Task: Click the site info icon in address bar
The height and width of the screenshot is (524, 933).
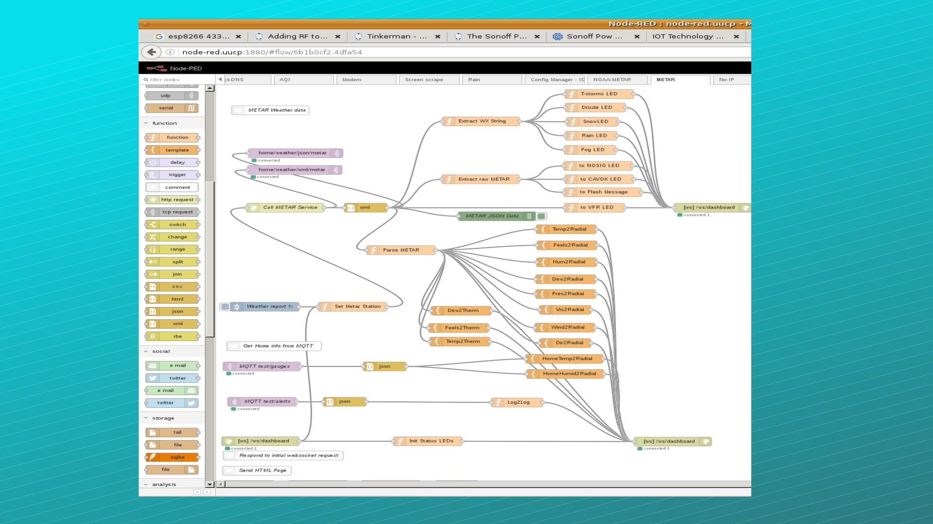Action: click(170, 52)
